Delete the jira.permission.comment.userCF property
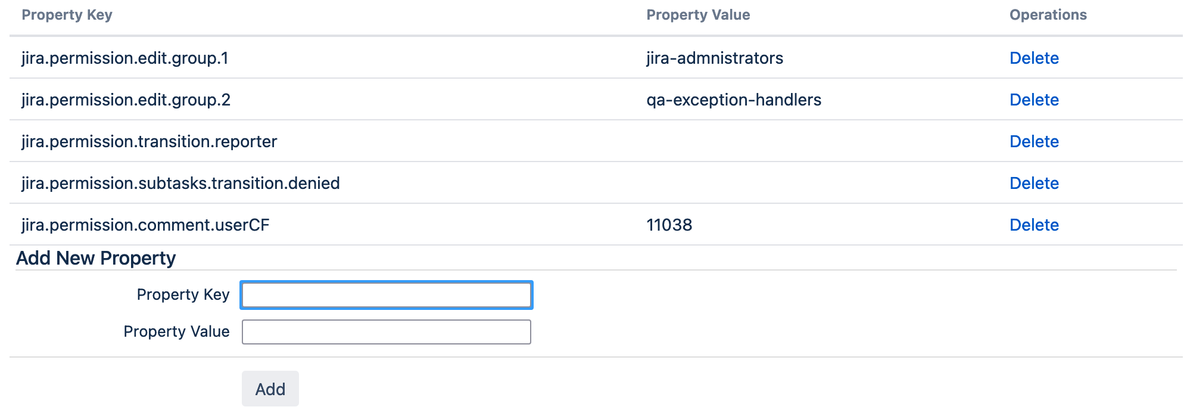Image resolution: width=1190 pixels, height=416 pixels. pyautogui.click(x=1034, y=225)
